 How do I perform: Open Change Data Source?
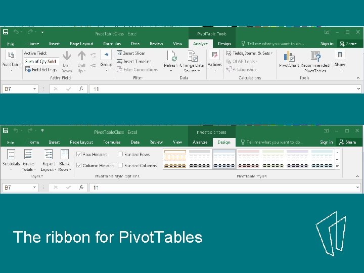click(192, 62)
